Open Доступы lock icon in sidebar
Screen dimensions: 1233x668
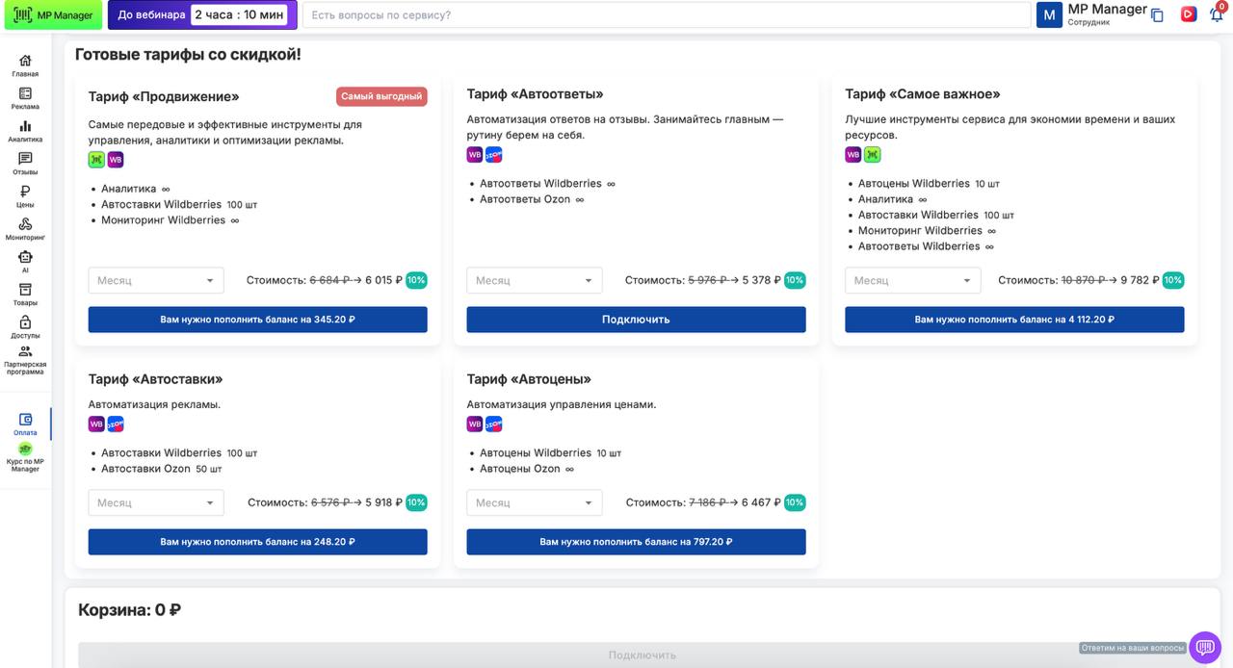coord(25,327)
